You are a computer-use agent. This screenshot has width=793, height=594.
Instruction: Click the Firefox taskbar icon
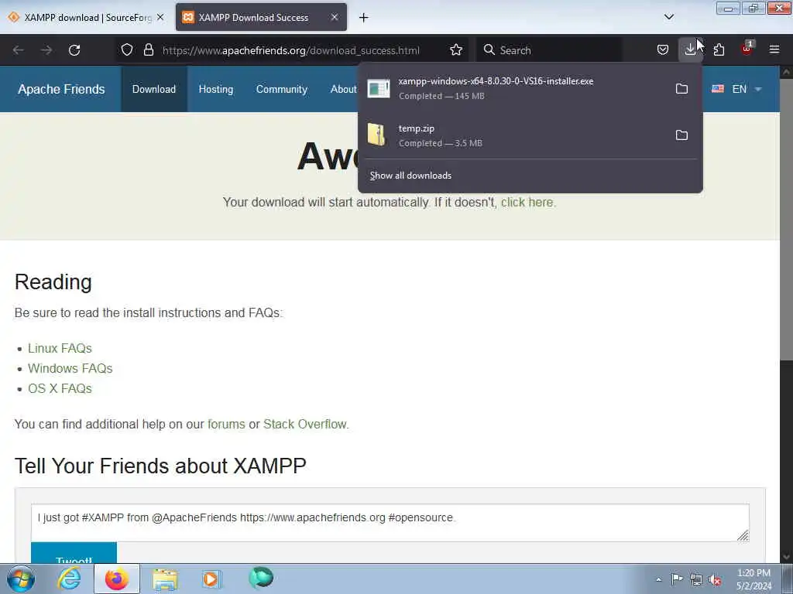(117, 579)
